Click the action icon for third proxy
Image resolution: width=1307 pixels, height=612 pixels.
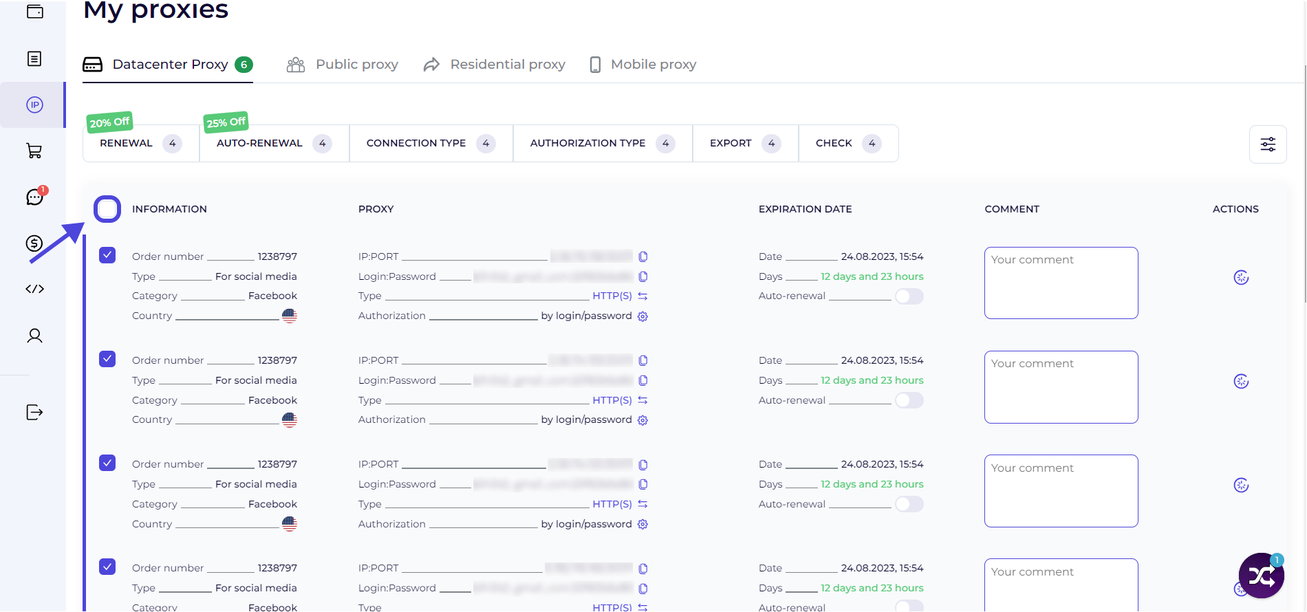coord(1241,485)
